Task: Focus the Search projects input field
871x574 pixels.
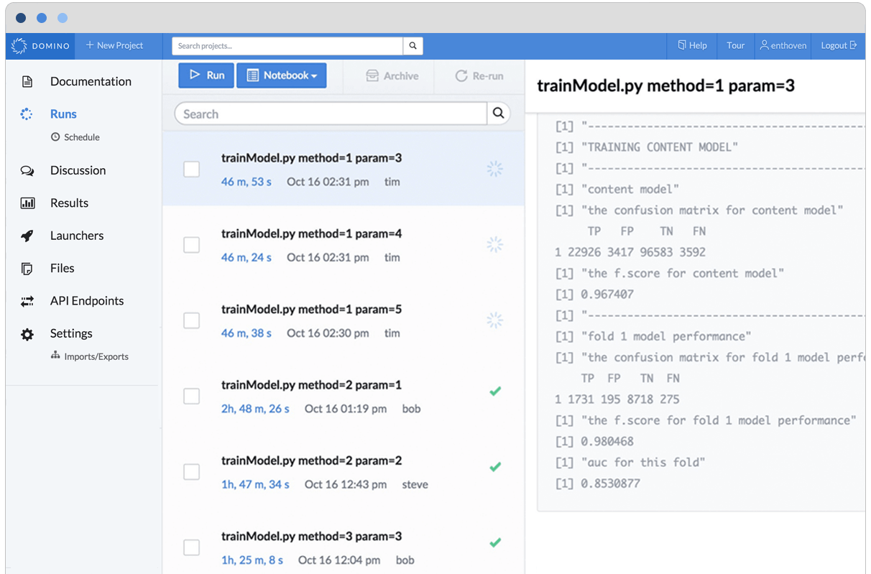Action: pos(287,46)
